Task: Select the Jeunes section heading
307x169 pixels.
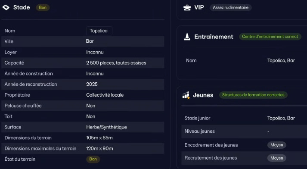Action: click(203, 95)
